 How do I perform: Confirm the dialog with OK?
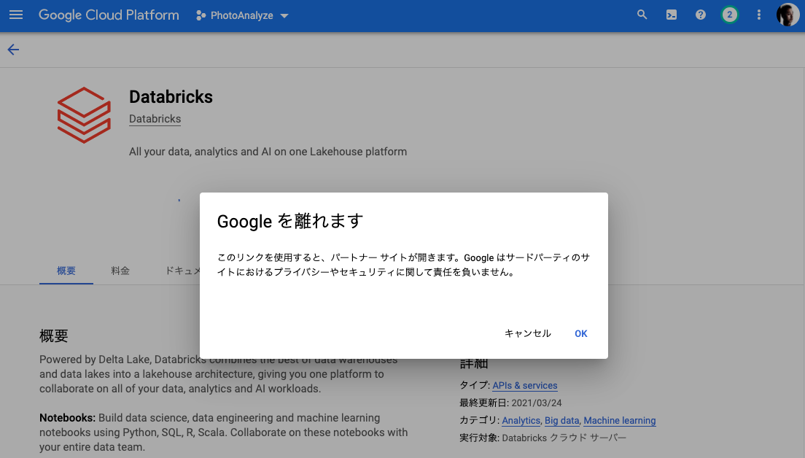point(580,333)
